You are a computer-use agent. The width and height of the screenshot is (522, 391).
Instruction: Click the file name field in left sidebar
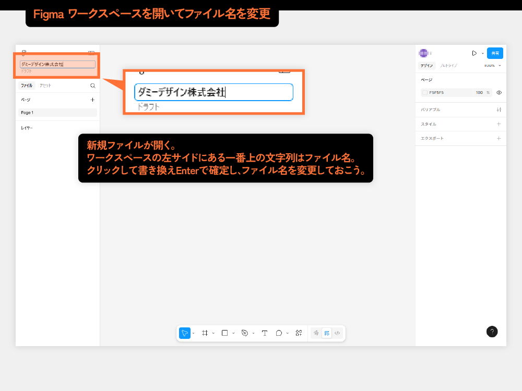point(57,64)
